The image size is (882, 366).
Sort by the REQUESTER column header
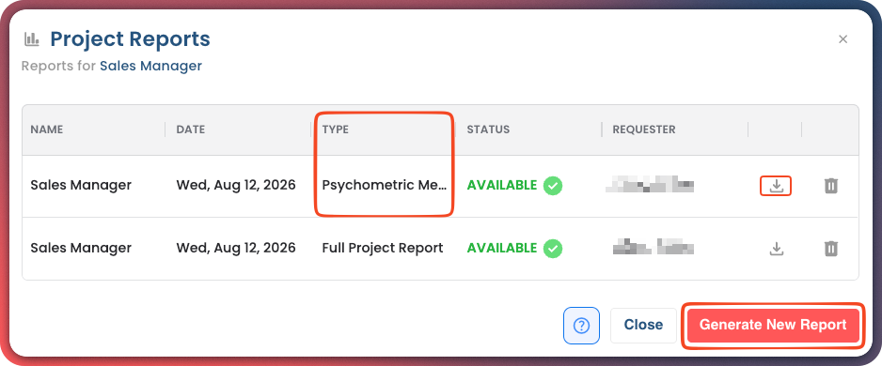coord(644,130)
